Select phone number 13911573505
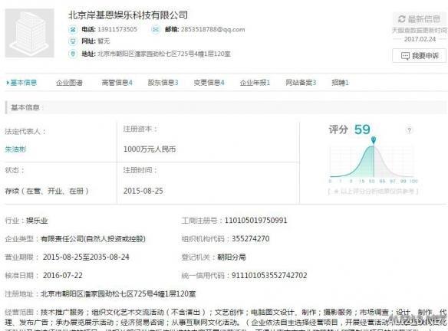This screenshot has width=448, height=331. coord(117,29)
